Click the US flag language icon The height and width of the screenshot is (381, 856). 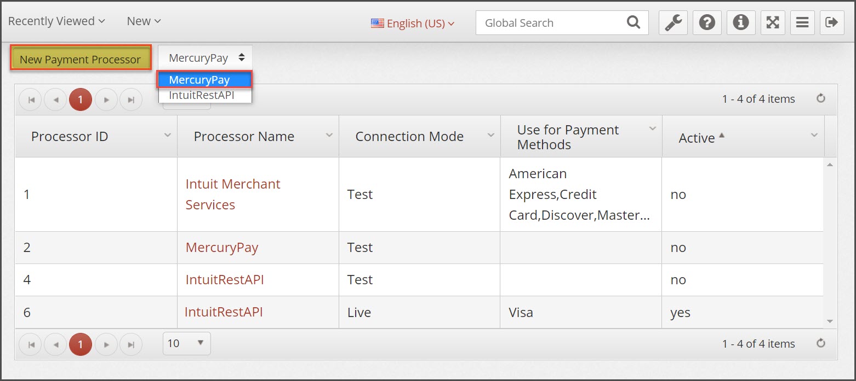click(378, 24)
